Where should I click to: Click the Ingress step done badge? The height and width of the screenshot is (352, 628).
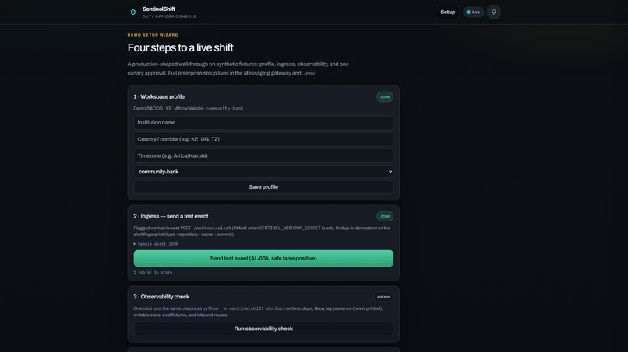click(384, 216)
